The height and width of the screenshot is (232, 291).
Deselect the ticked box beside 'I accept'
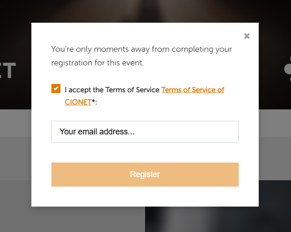56,89
